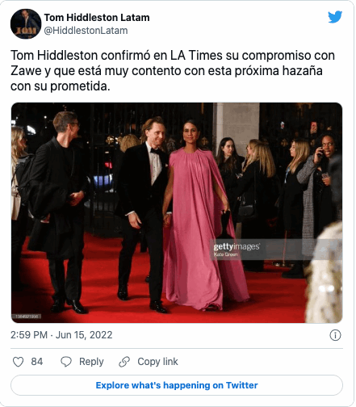Click the tweet text about LA Times
The width and height of the screenshot is (356, 407).
pyautogui.click(x=173, y=71)
